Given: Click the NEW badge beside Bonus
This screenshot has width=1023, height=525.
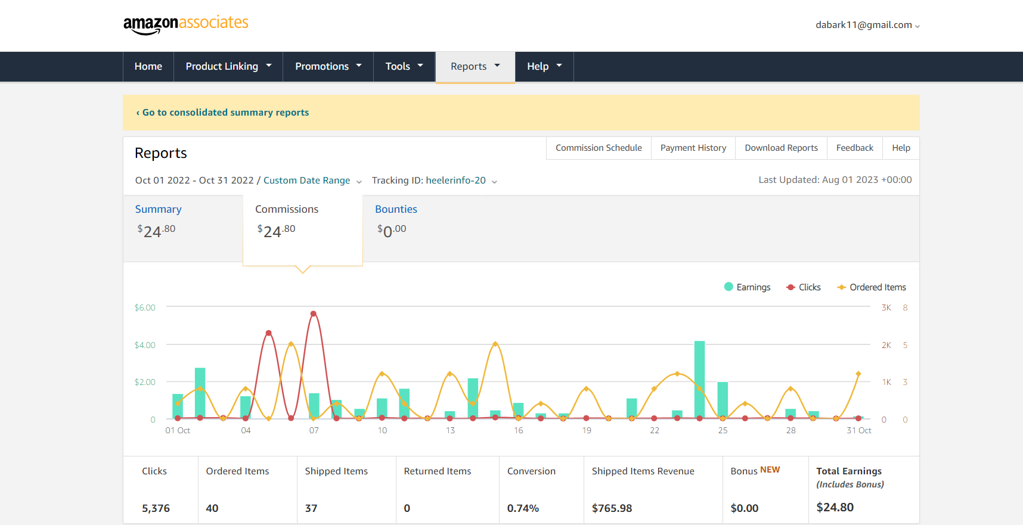Looking at the screenshot, I should pos(770,470).
